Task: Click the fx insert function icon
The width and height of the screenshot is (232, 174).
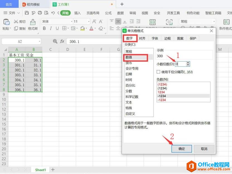Action: (x=62, y=41)
